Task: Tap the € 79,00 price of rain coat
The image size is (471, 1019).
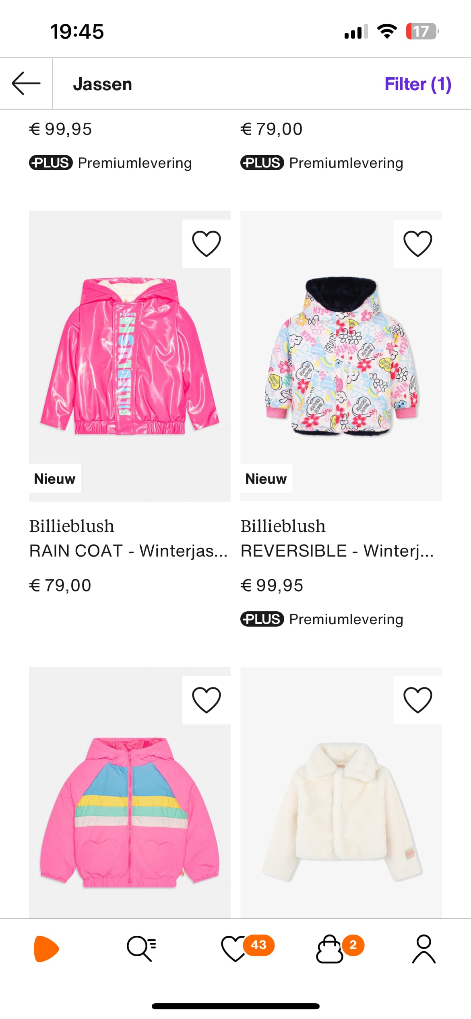Action: coord(60,585)
